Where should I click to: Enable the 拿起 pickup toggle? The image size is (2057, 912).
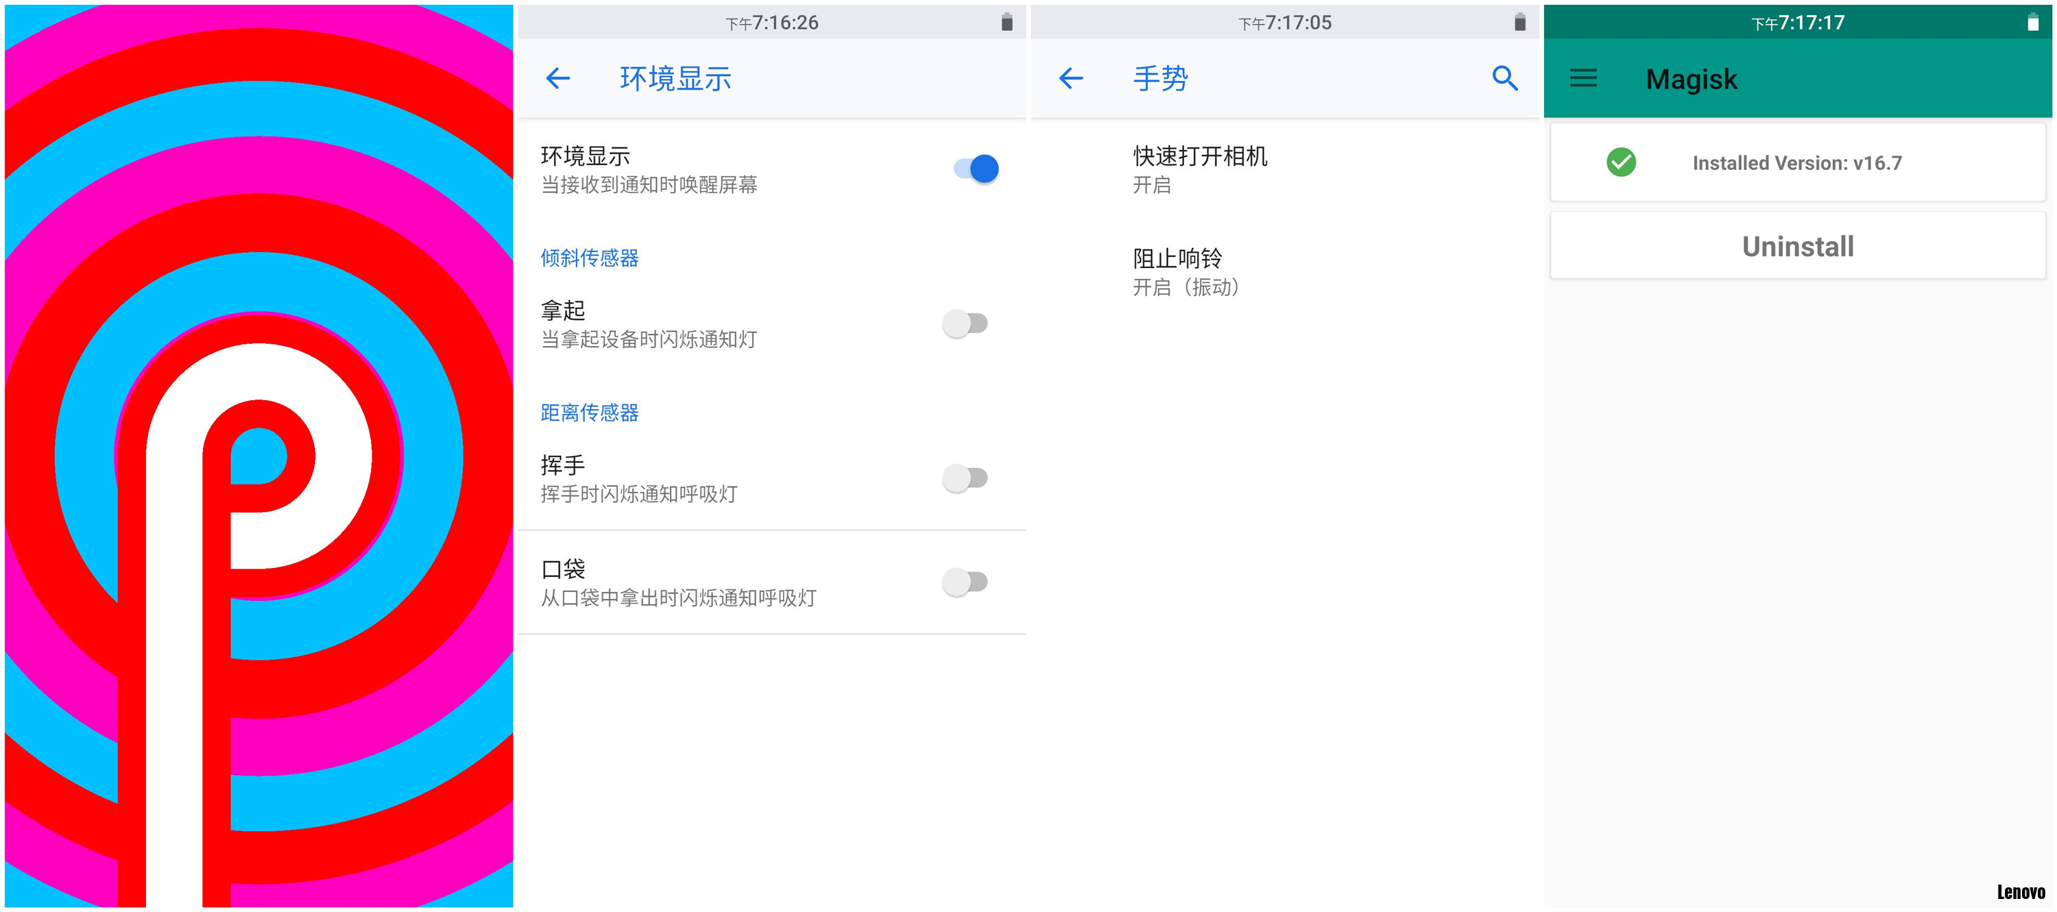[965, 323]
